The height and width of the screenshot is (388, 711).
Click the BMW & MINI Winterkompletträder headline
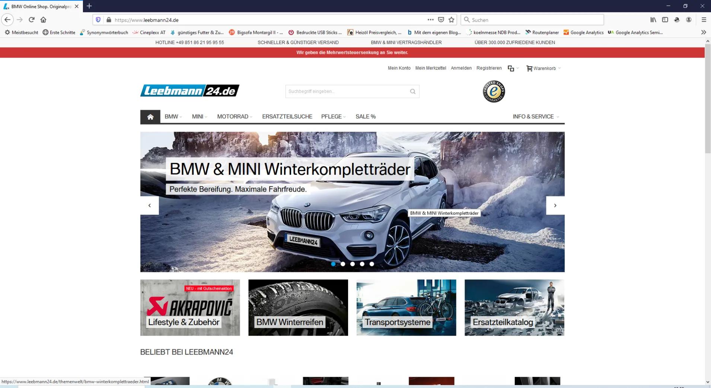click(x=290, y=169)
